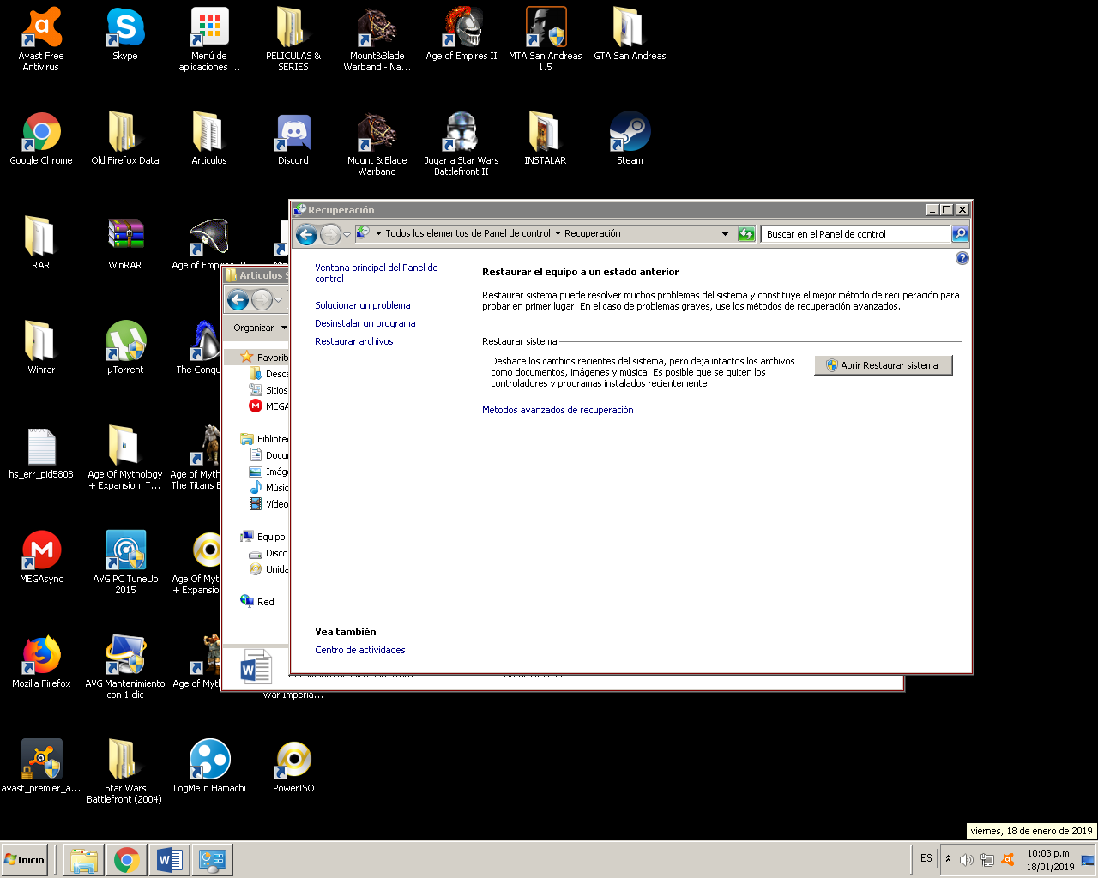The height and width of the screenshot is (878, 1098).
Task: Click Todos los elementos de Panel de control breadcrumb
Action: (x=468, y=233)
